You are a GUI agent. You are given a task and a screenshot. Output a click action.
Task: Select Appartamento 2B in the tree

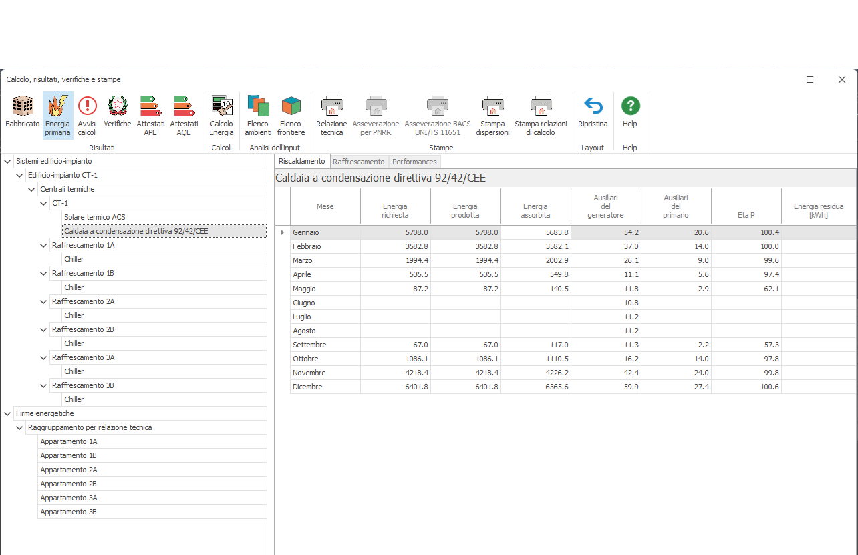[x=68, y=484]
